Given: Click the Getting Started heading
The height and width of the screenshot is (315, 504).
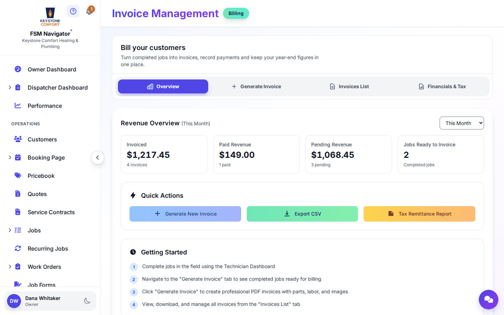Looking at the screenshot, I should coord(164,252).
